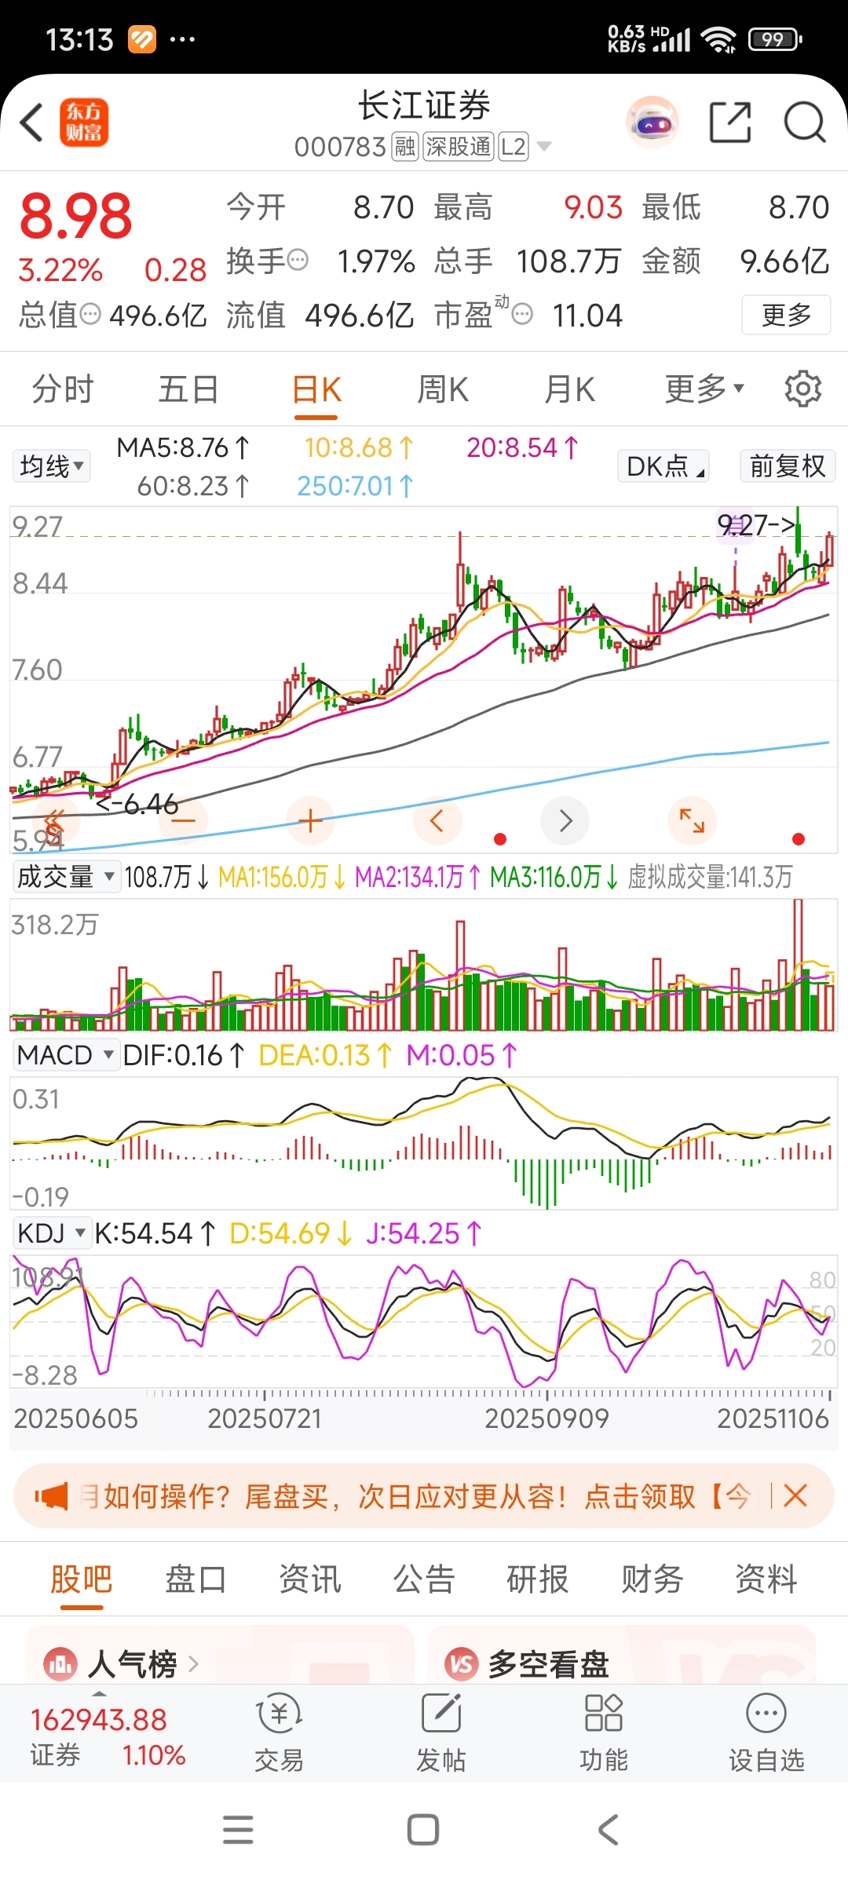848x1884 pixels.
Task: Expand the stock code dropdown arrow
Action: click(x=543, y=147)
